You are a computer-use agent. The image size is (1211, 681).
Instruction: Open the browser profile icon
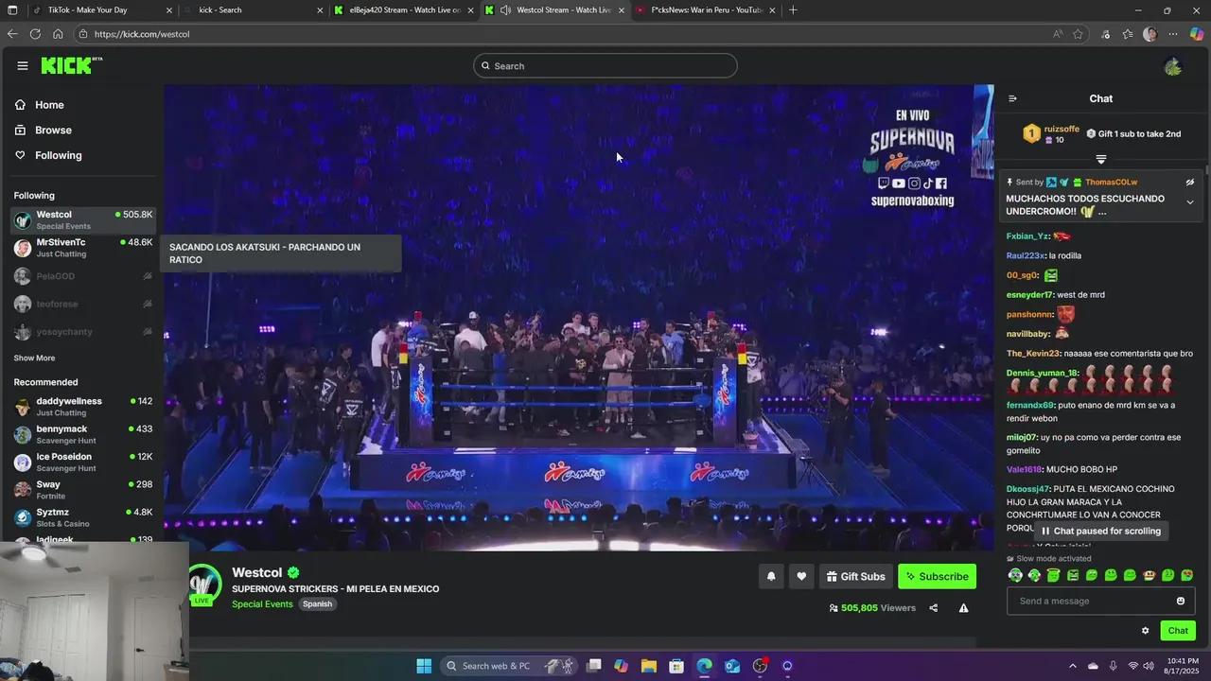pyautogui.click(x=1150, y=34)
